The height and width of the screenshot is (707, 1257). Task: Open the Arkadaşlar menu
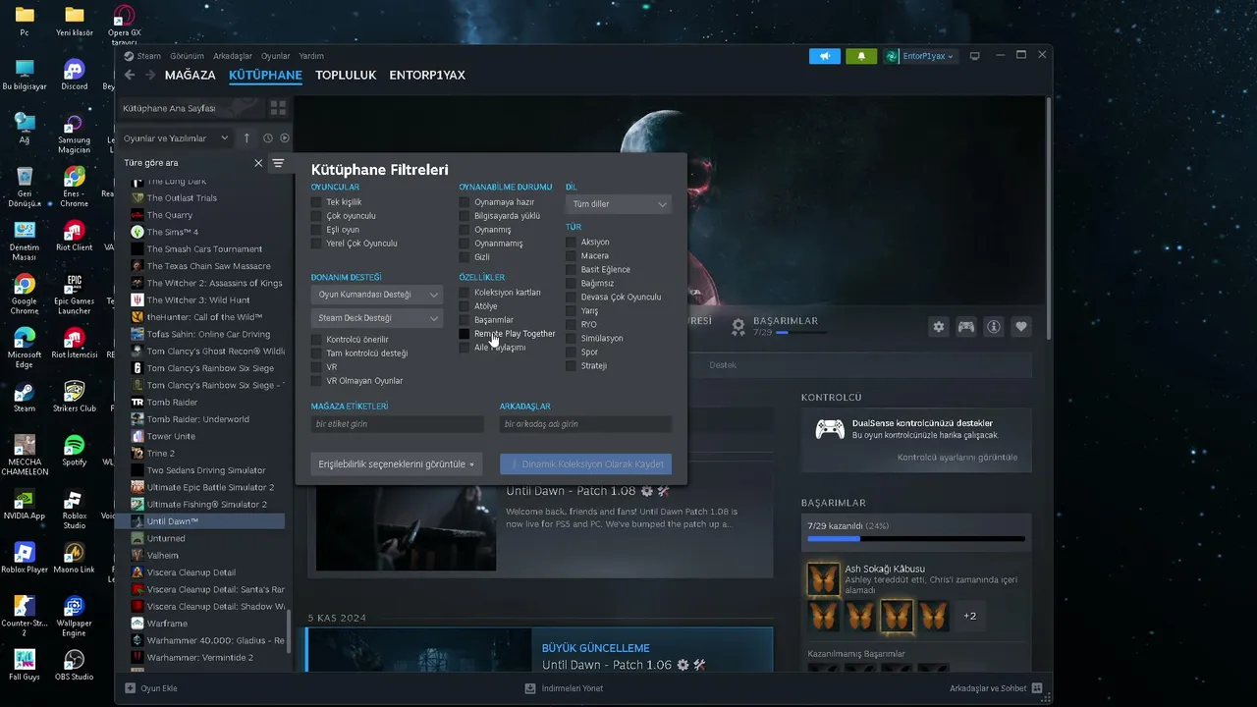click(233, 56)
